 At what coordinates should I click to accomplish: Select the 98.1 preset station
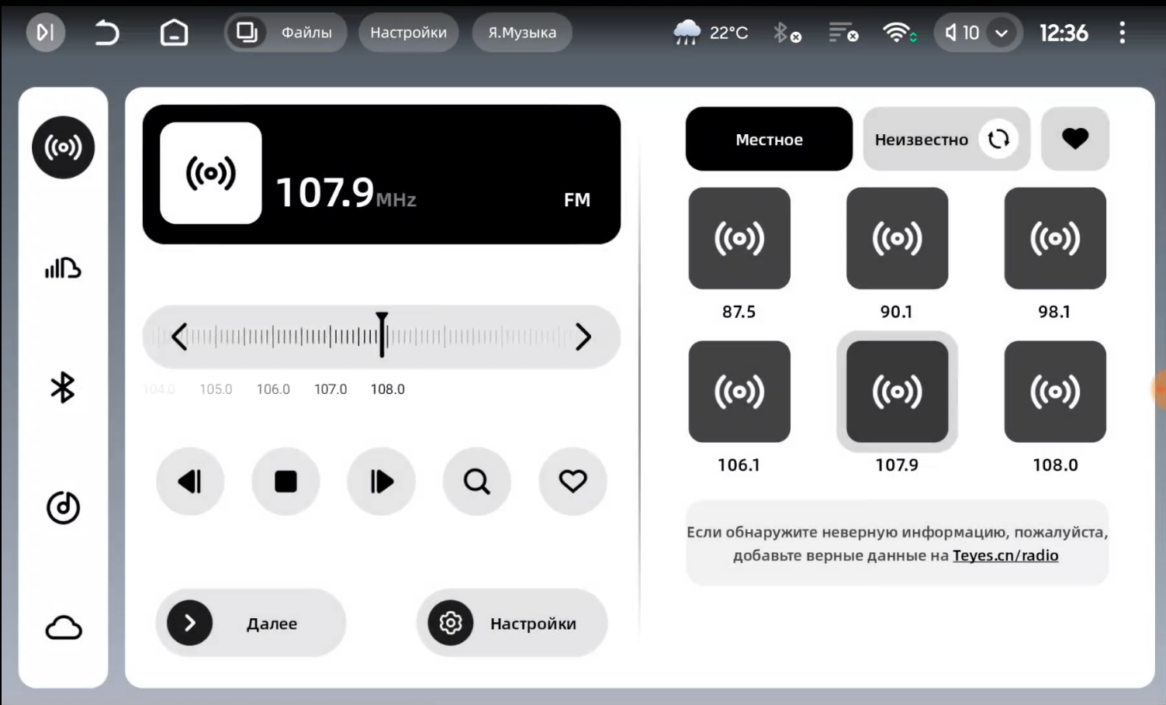click(x=1054, y=239)
